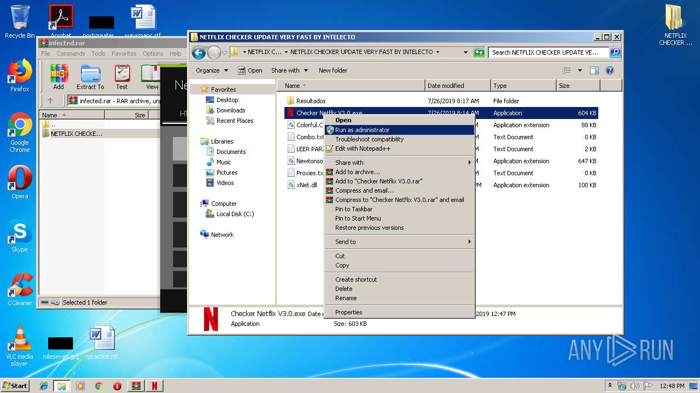Open Opera desktop shortcut

coord(20,182)
